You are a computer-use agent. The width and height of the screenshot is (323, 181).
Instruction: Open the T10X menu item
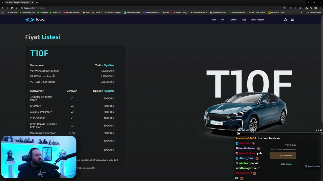214,20
